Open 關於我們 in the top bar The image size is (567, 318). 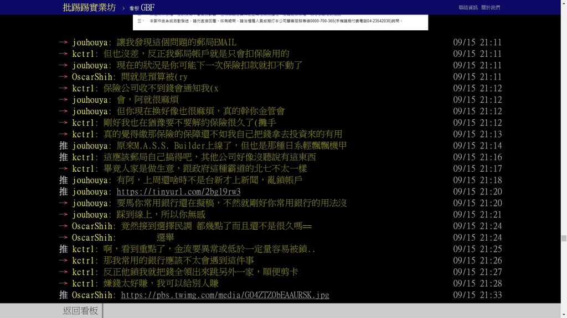tap(491, 8)
